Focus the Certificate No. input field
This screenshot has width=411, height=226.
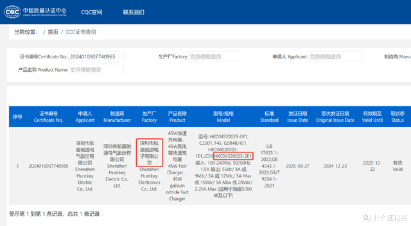(96, 56)
